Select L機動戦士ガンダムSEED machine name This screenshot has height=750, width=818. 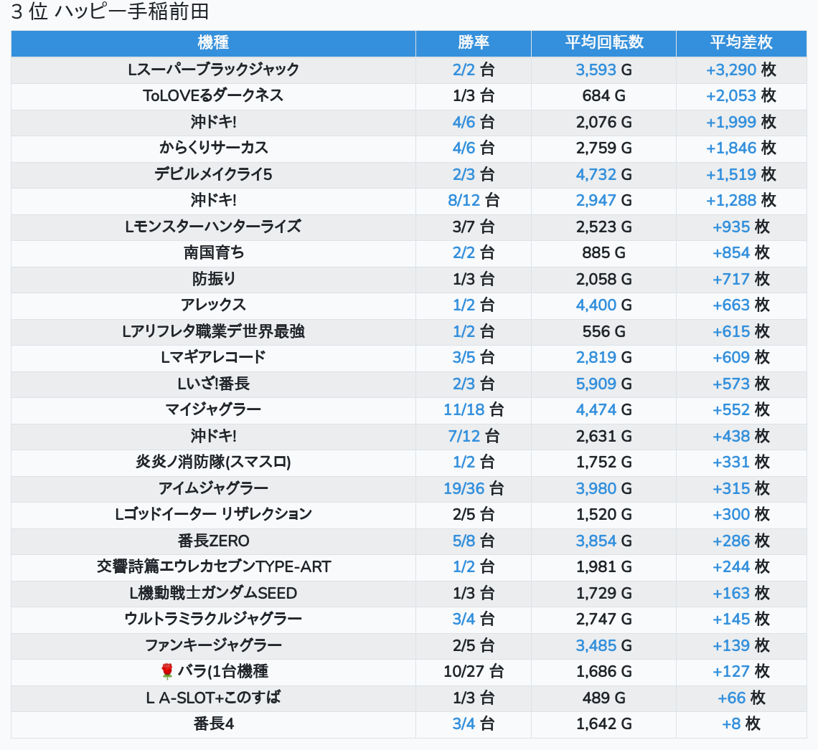(x=213, y=593)
